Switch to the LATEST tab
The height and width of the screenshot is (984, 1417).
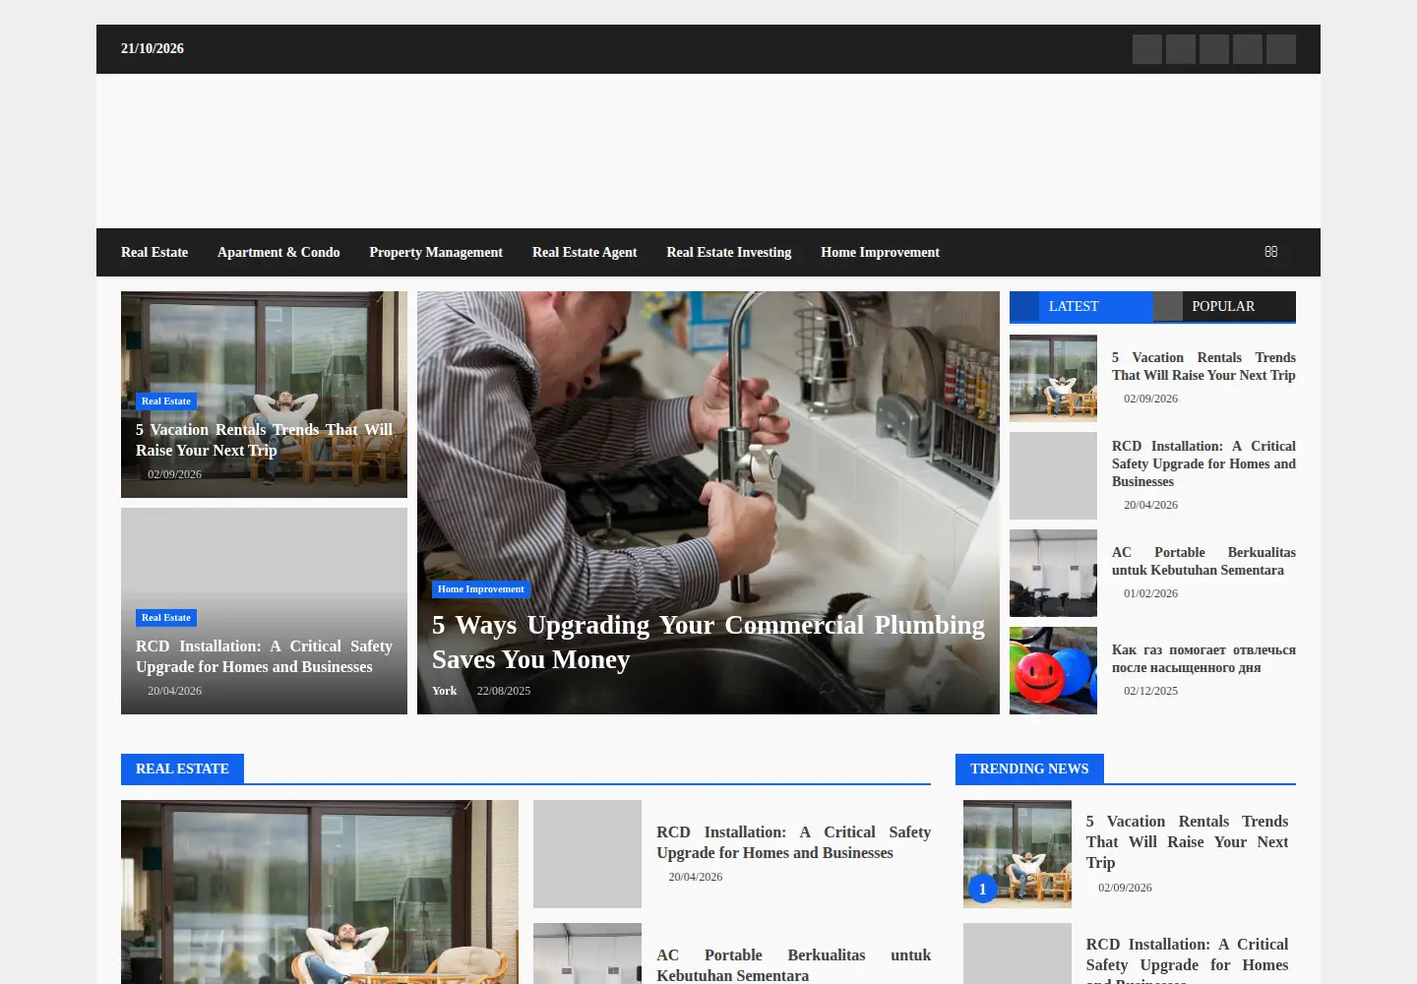point(1080,306)
